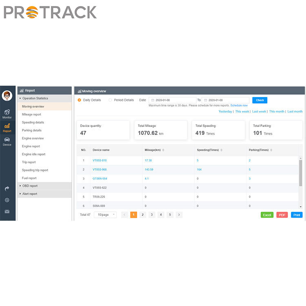The width and height of the screenshot is (306, 306).
Task: Open the Device car icon
Action: pyautogui.click(x=7, y=140)
